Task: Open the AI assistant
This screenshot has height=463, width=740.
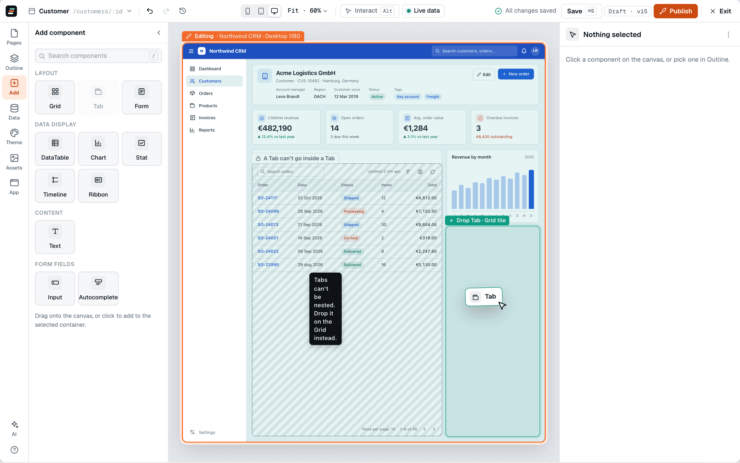Action: (x=14, y=428)
